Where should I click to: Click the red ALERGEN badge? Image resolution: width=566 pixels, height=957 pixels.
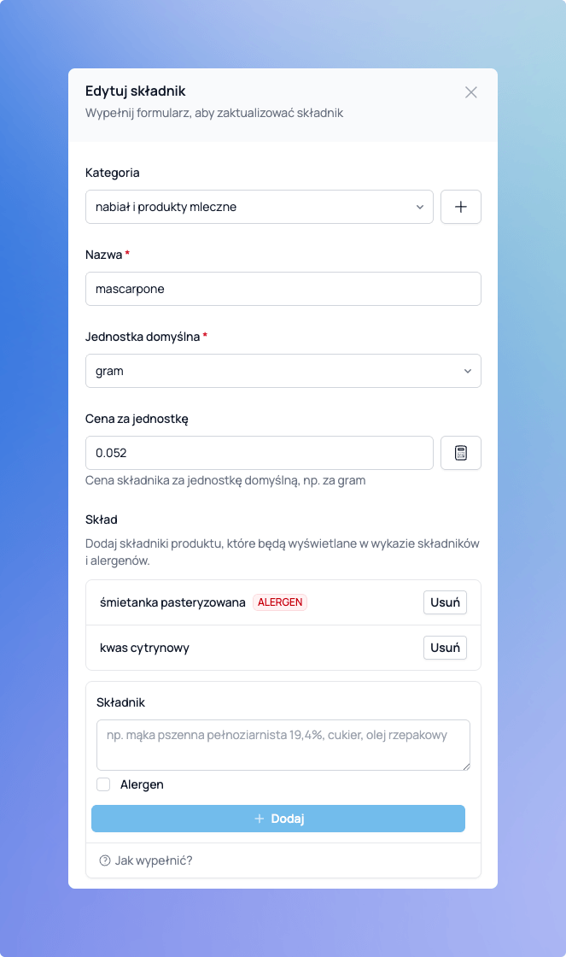[x=280, y=602]
